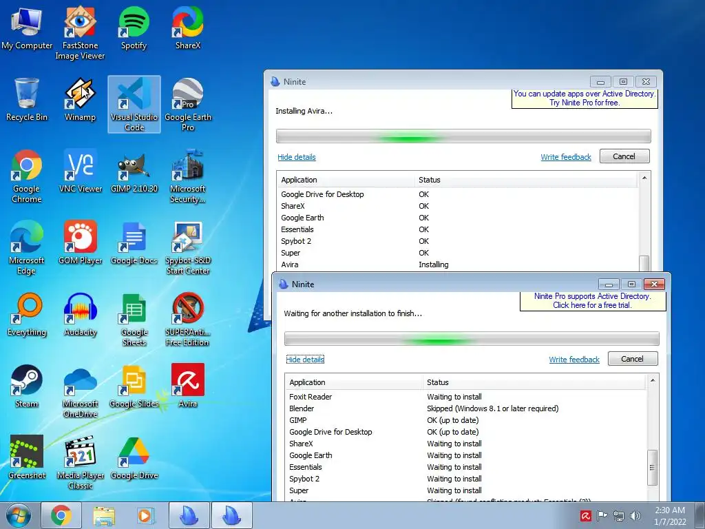Viewport: 705px width, 529px height.
Task: Click Hide details in the front Ninite window
Action: (x=305, y=360)
